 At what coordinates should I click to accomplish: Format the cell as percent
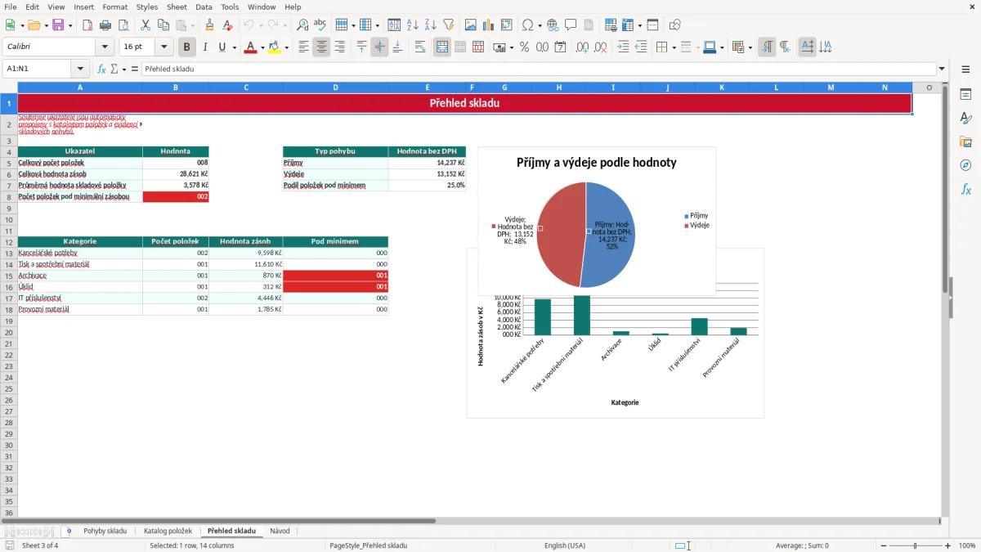(x=524, y=47)
